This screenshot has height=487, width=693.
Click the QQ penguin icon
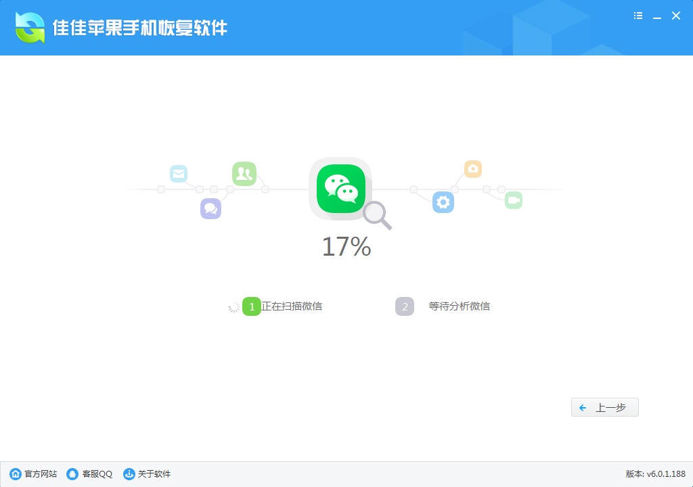pos(72,474)
